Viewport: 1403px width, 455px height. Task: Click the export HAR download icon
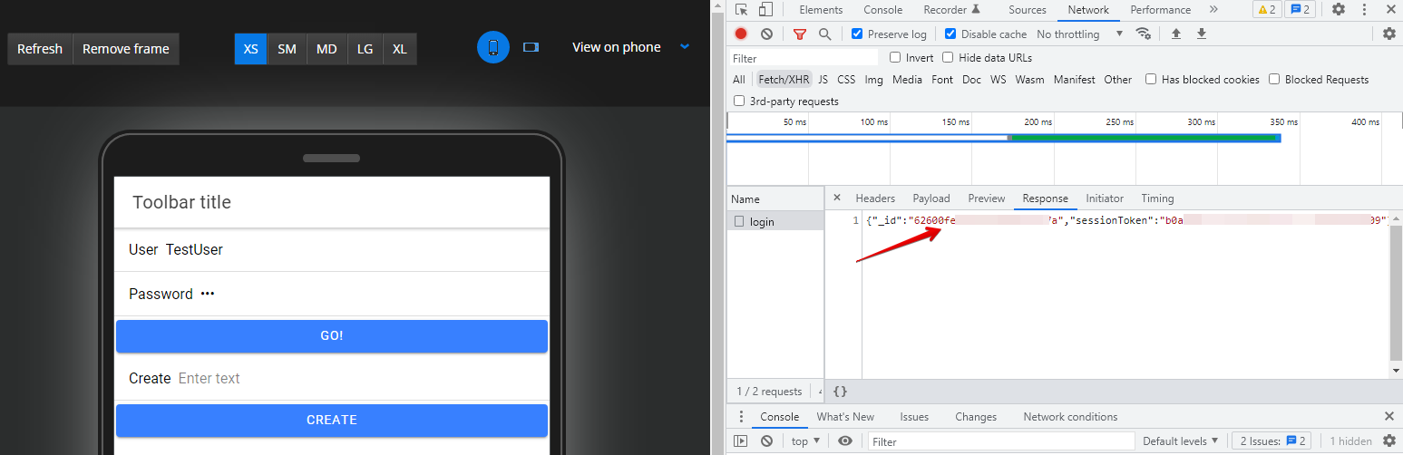1202,34
